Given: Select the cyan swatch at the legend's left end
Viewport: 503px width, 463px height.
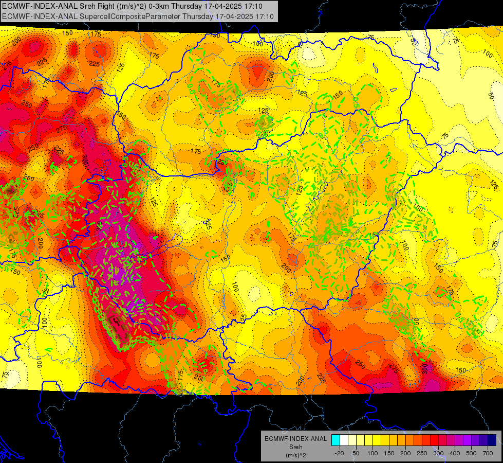Looking at the screenshot, I should tap(336, 440).
